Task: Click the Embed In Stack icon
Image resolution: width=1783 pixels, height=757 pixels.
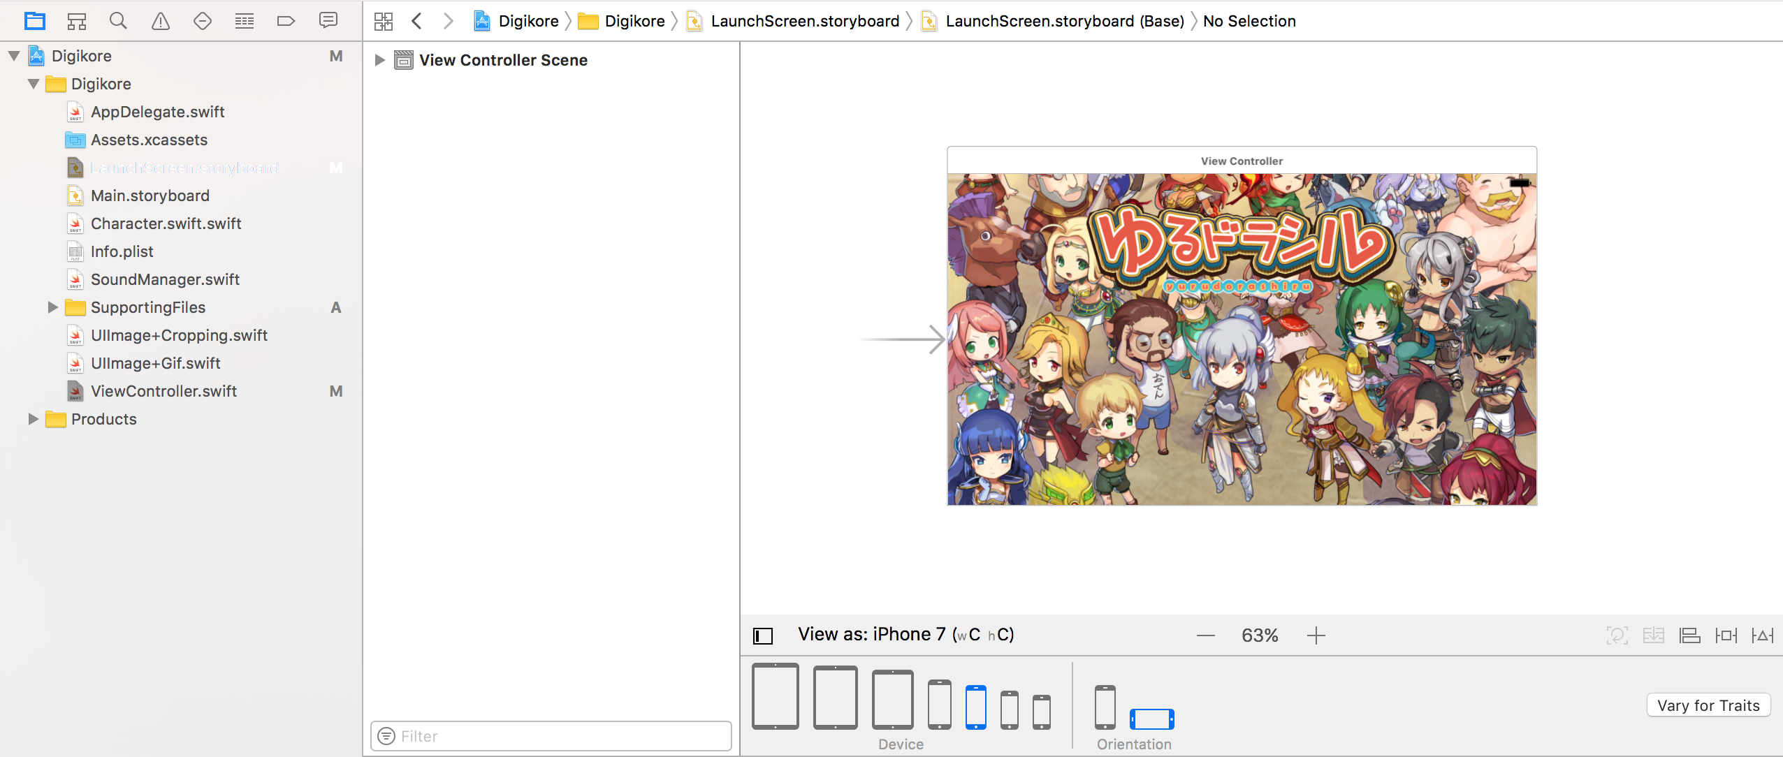Action: click(1654, 635)
